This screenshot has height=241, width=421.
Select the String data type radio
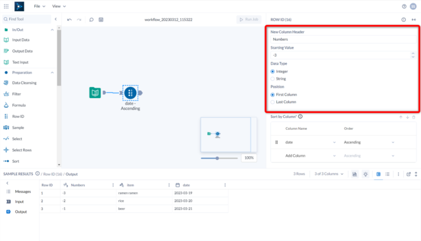[272, 79]
